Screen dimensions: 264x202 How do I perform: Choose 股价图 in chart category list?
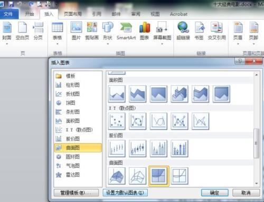point(78,139)
